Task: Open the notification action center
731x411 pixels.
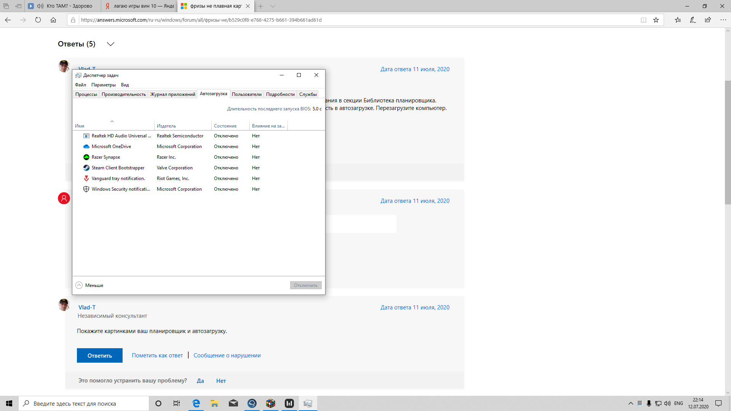Action: click(x=718, y=403)
